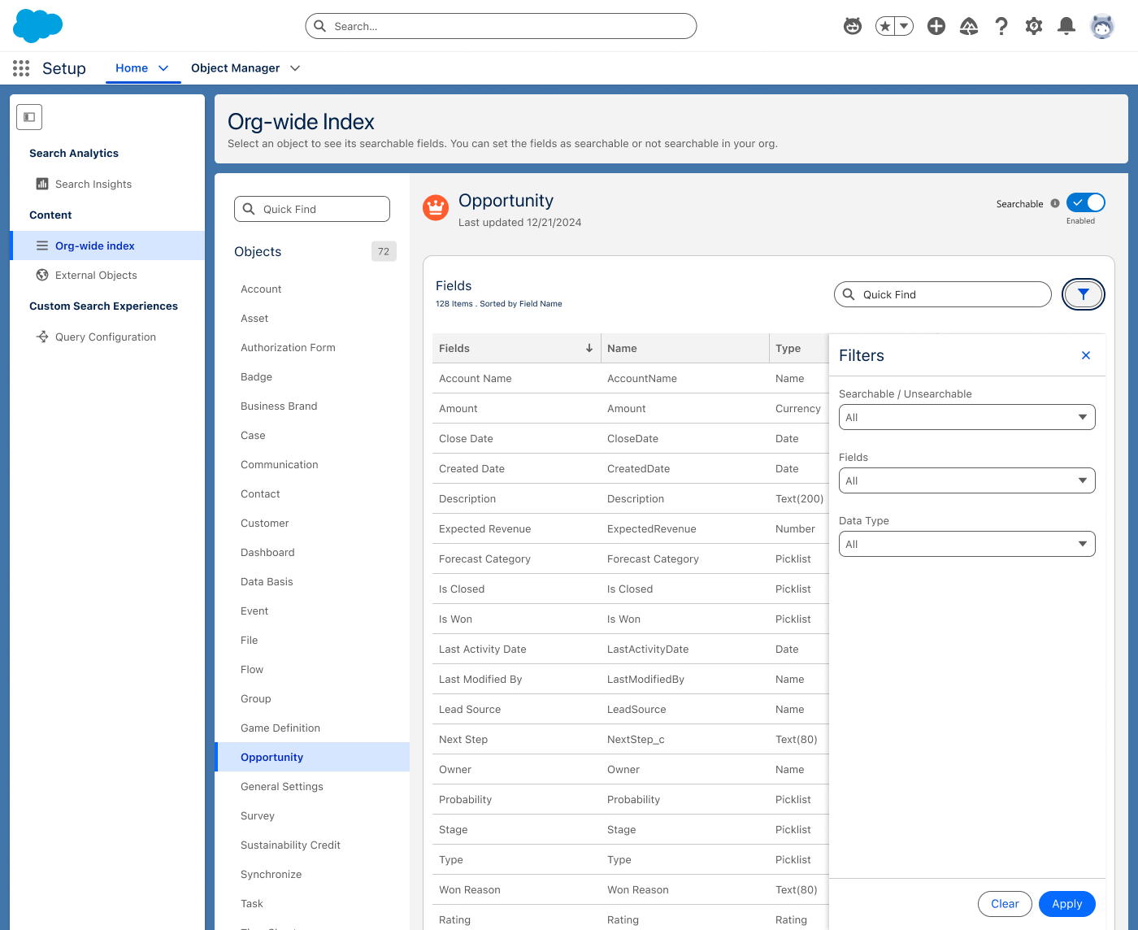Open the Searchable / Unsearchable dropdown

click(966, 417)
